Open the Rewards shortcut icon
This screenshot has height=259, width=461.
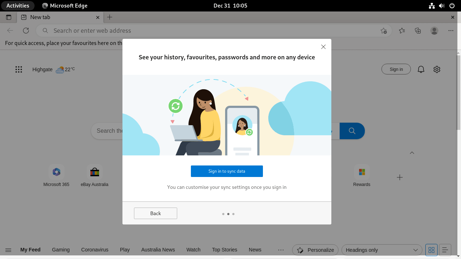(x=362, y=172)
